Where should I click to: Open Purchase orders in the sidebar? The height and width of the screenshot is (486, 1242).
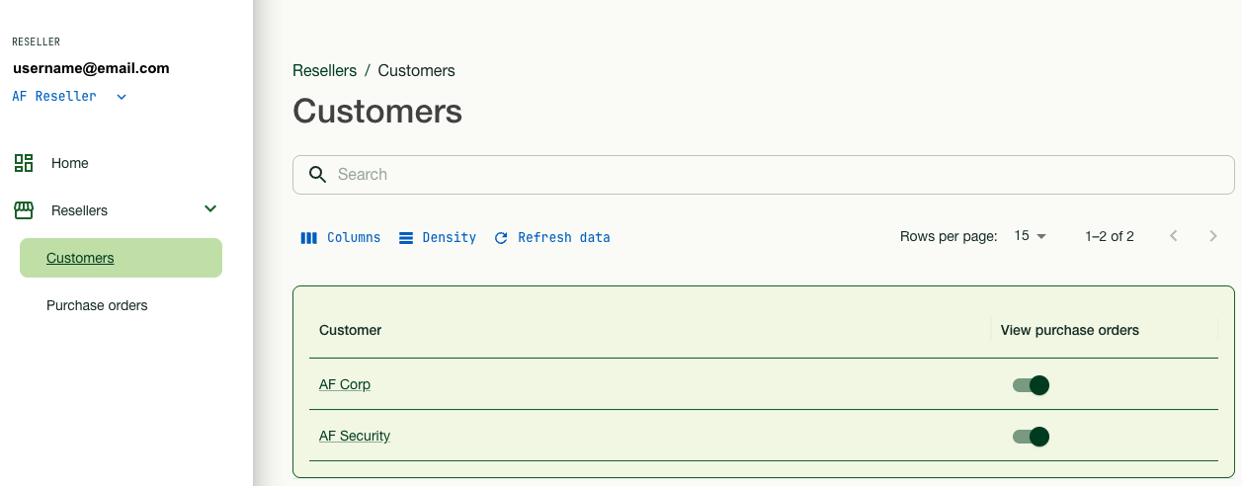[x=97, y=306]
